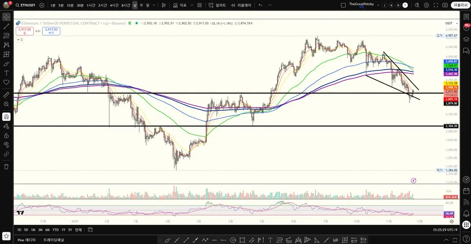Click the add symbol plus icon

[42, 5]
